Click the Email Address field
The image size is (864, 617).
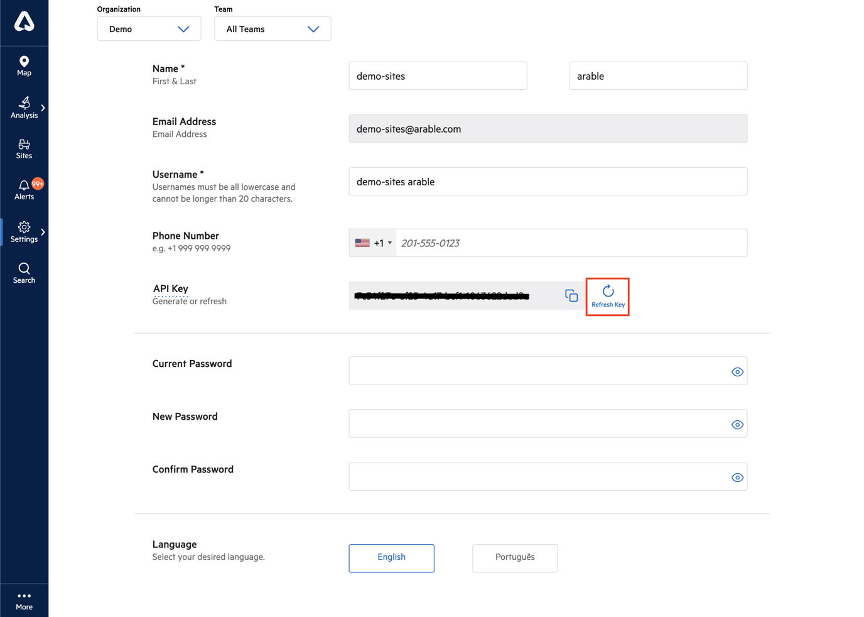click(548, 129)
